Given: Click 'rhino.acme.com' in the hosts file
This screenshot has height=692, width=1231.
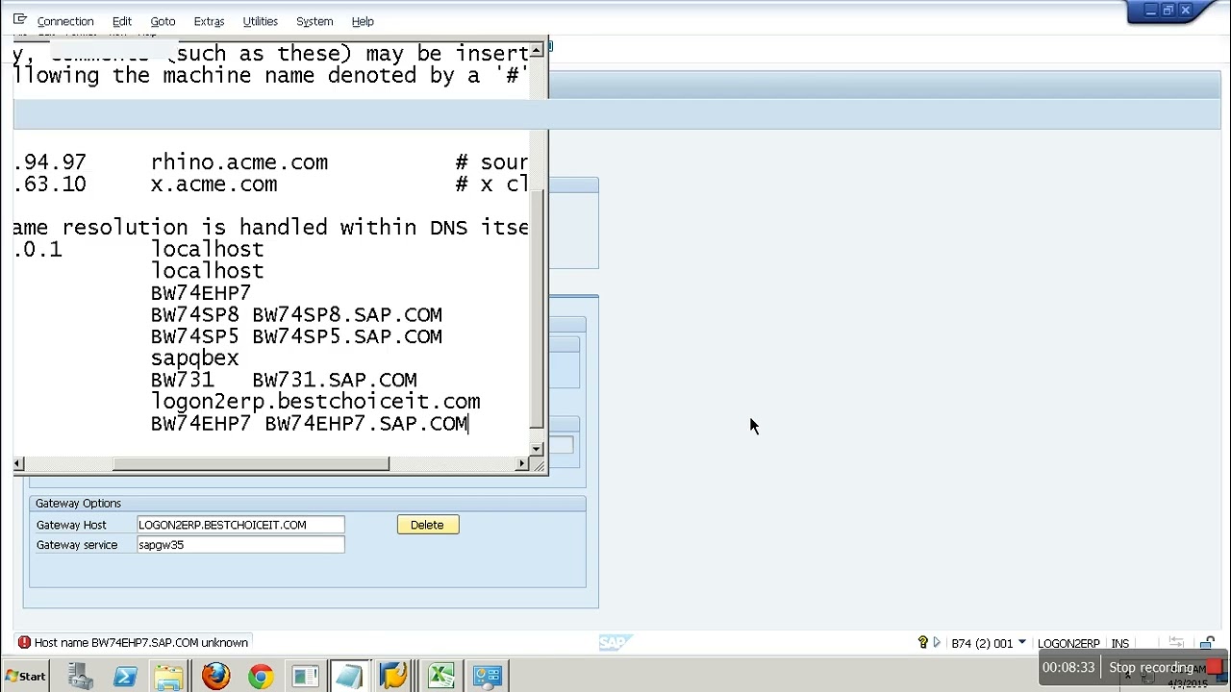Looking at the screenshot, I should pos(239,162).
